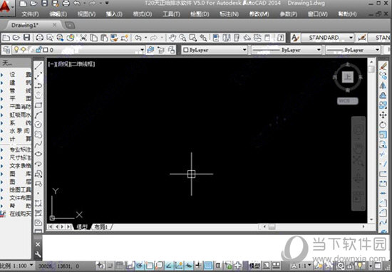The height and width of the screenshot is (272, 392).
Task: Open the 文件(F) menu
Action: 30,14
